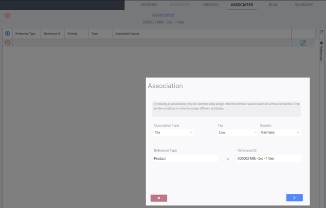
Task: Proceed with the blue next arrow button
Action: click(294, 197)
